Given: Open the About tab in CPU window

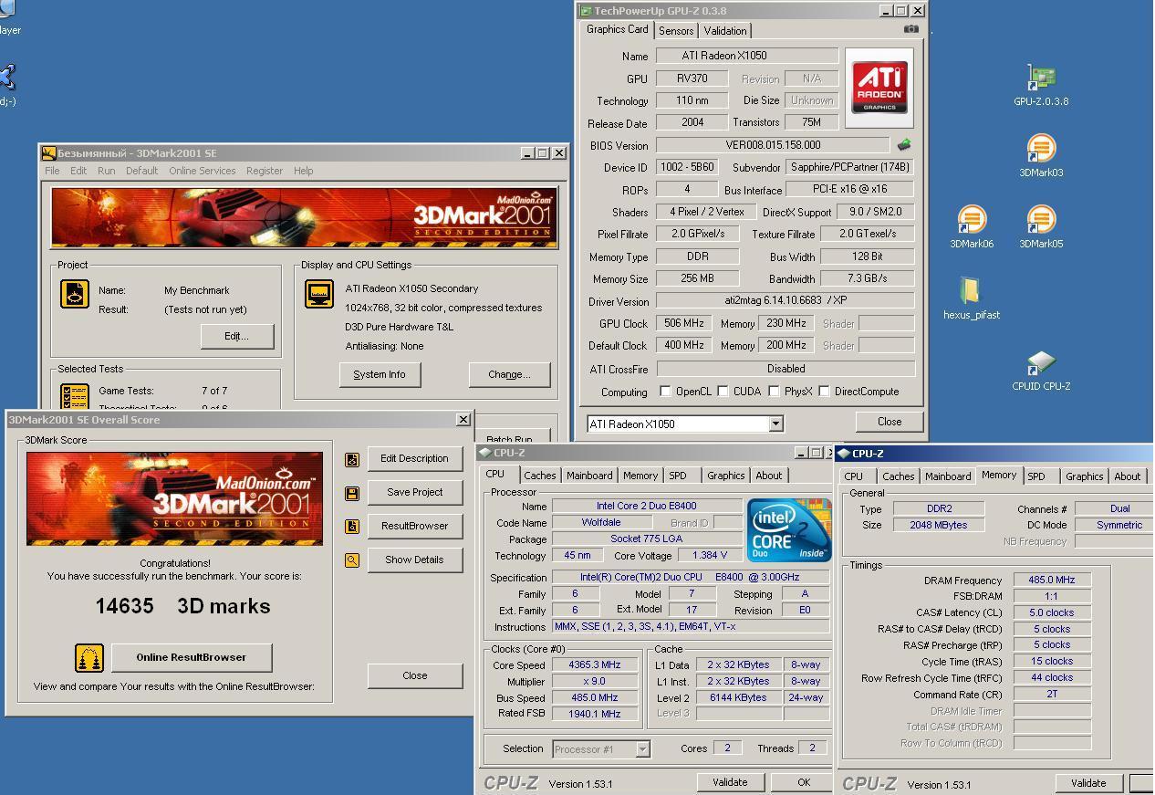Looking at the screenshot, I should point(768,476).
